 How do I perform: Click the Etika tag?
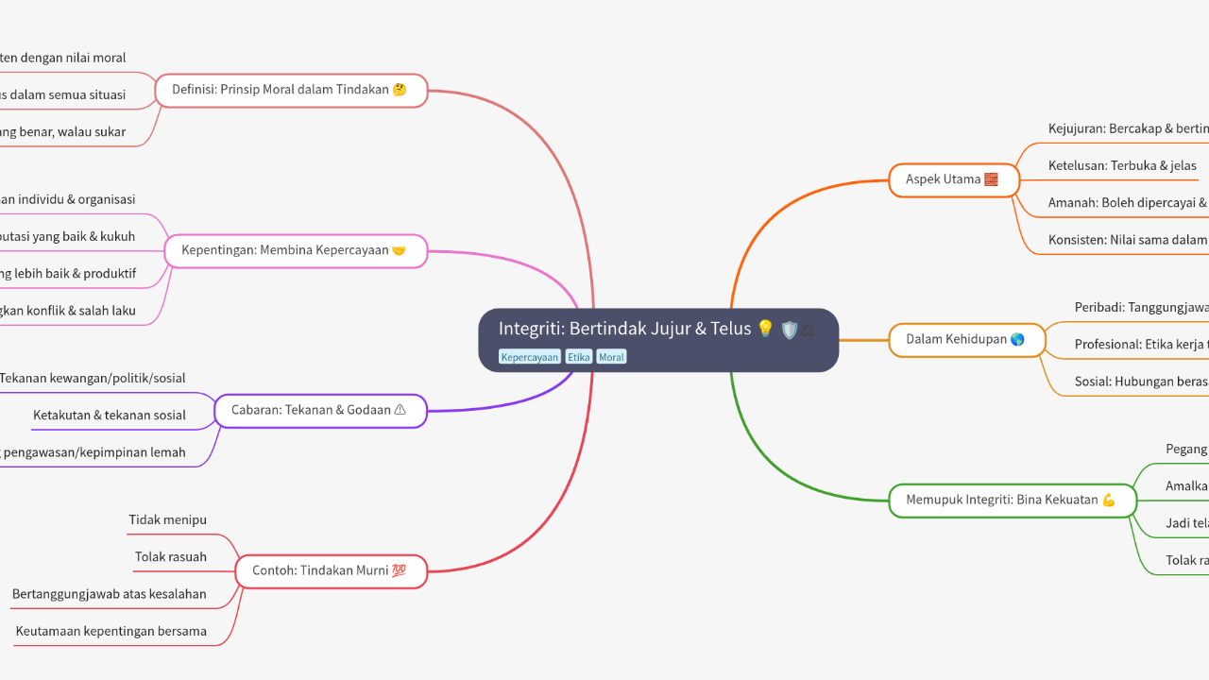[579, 357]
